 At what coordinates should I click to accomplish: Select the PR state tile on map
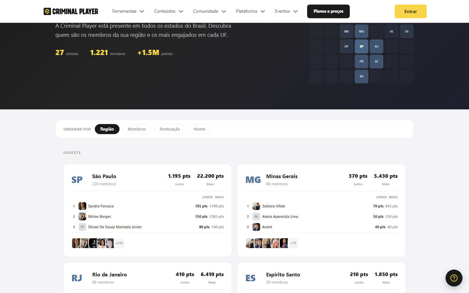[362, 62]
